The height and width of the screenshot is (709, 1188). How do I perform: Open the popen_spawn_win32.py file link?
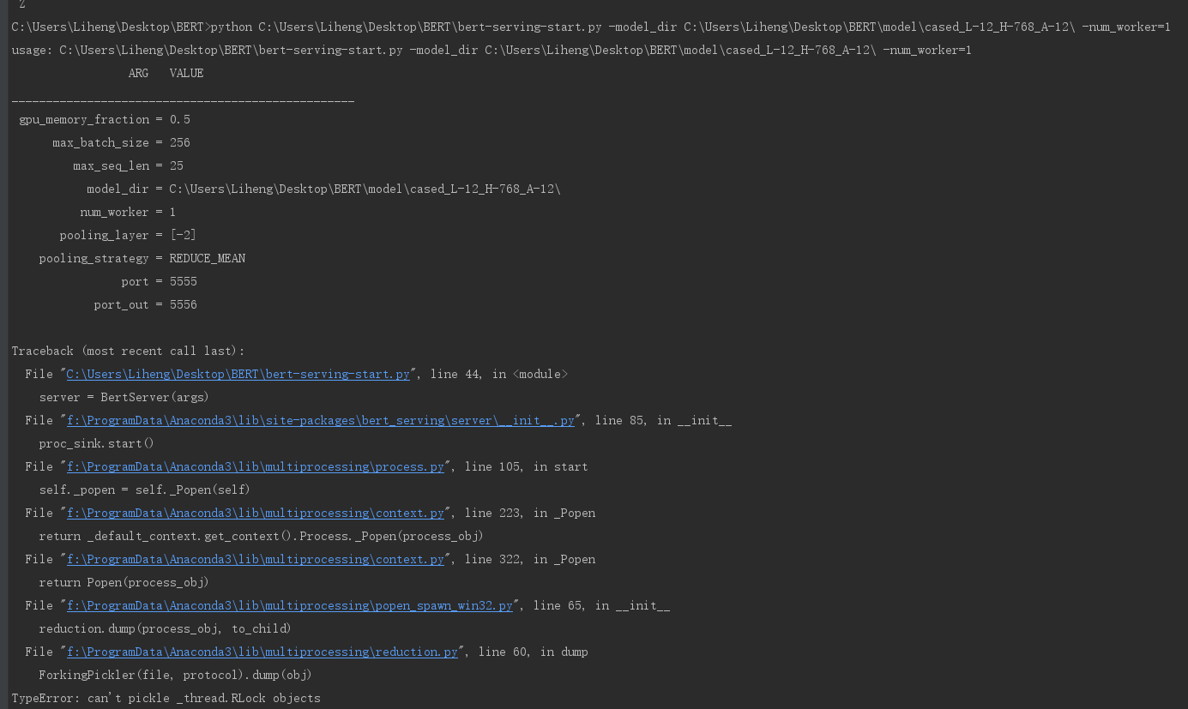290,606
